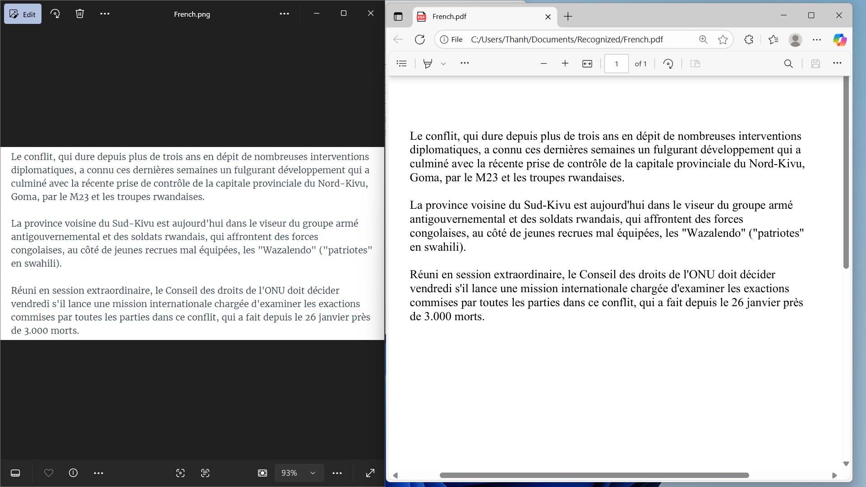Open more options beside the info icon
This screenshot has height=487, width=866.
[x=98, y=473]
